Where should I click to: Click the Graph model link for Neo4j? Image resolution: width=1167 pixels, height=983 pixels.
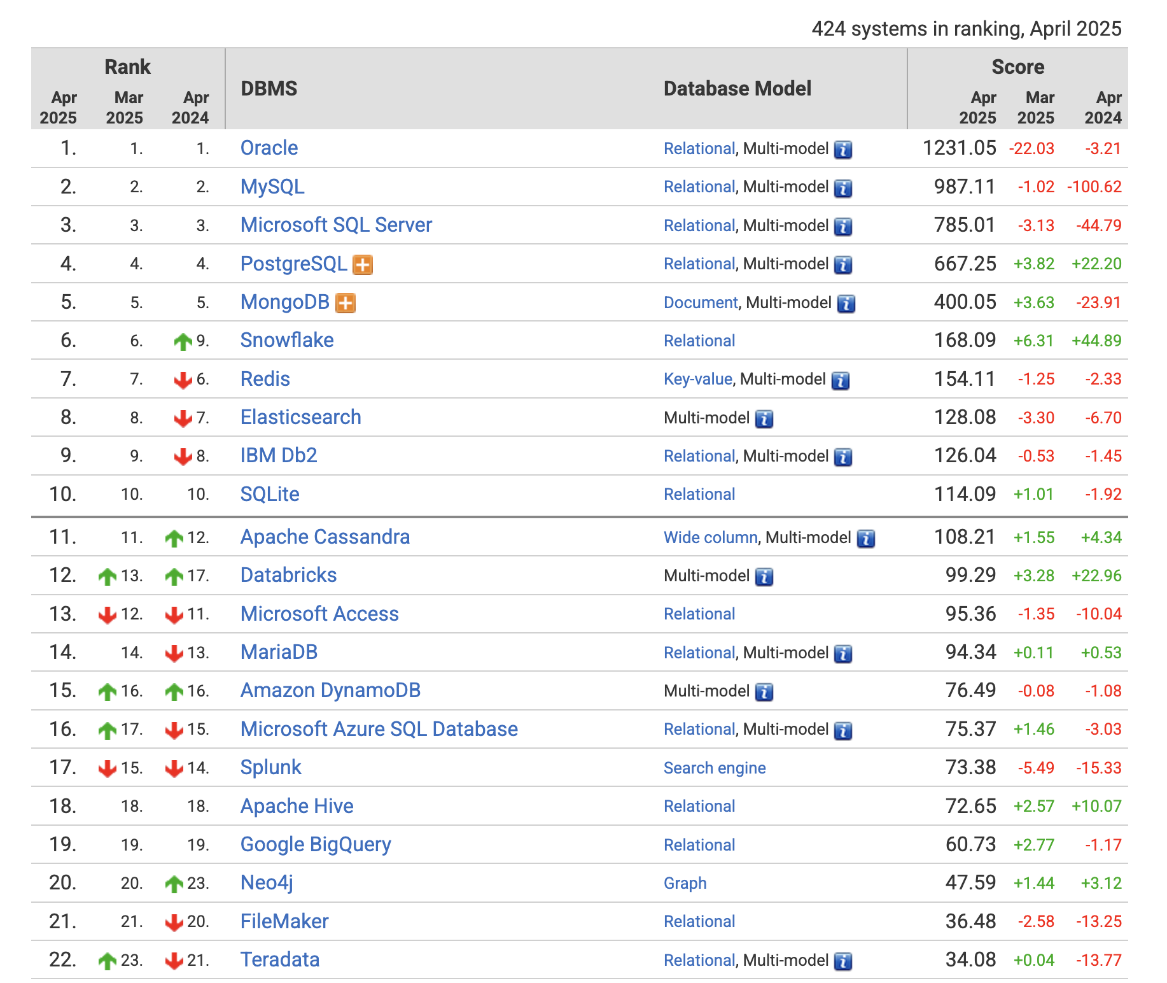coord(685,883)
